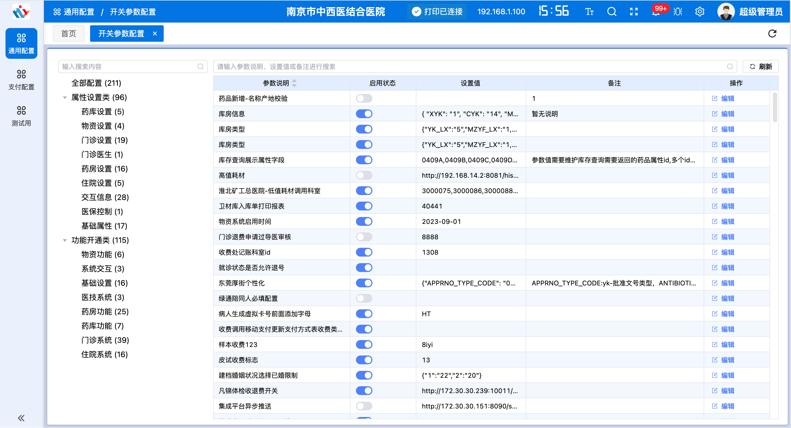Click the 刷新 button
The image size is (791, 428).
point(760,67)
